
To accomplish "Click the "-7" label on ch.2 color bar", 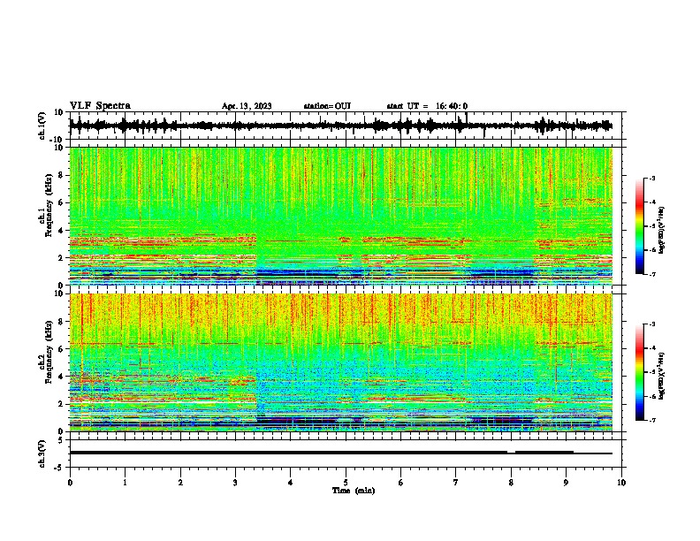I will [x=651, y=420].
